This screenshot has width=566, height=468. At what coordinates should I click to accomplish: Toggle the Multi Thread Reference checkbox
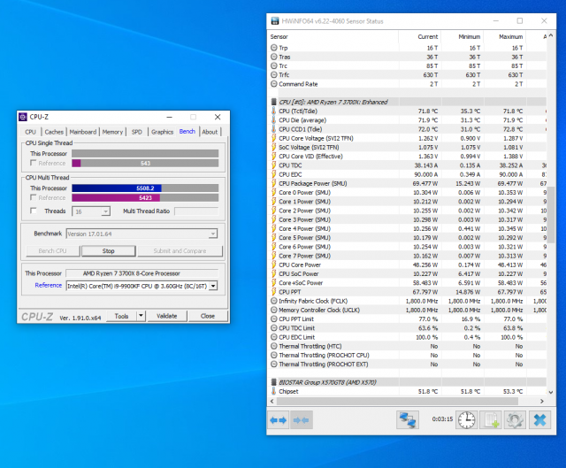click(34, 197)
